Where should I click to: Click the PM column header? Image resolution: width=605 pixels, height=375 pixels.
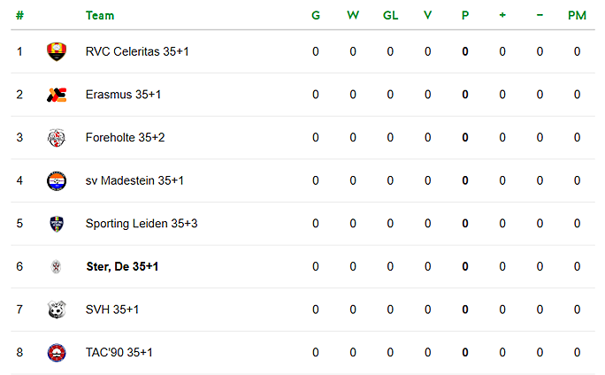point(577,15)
